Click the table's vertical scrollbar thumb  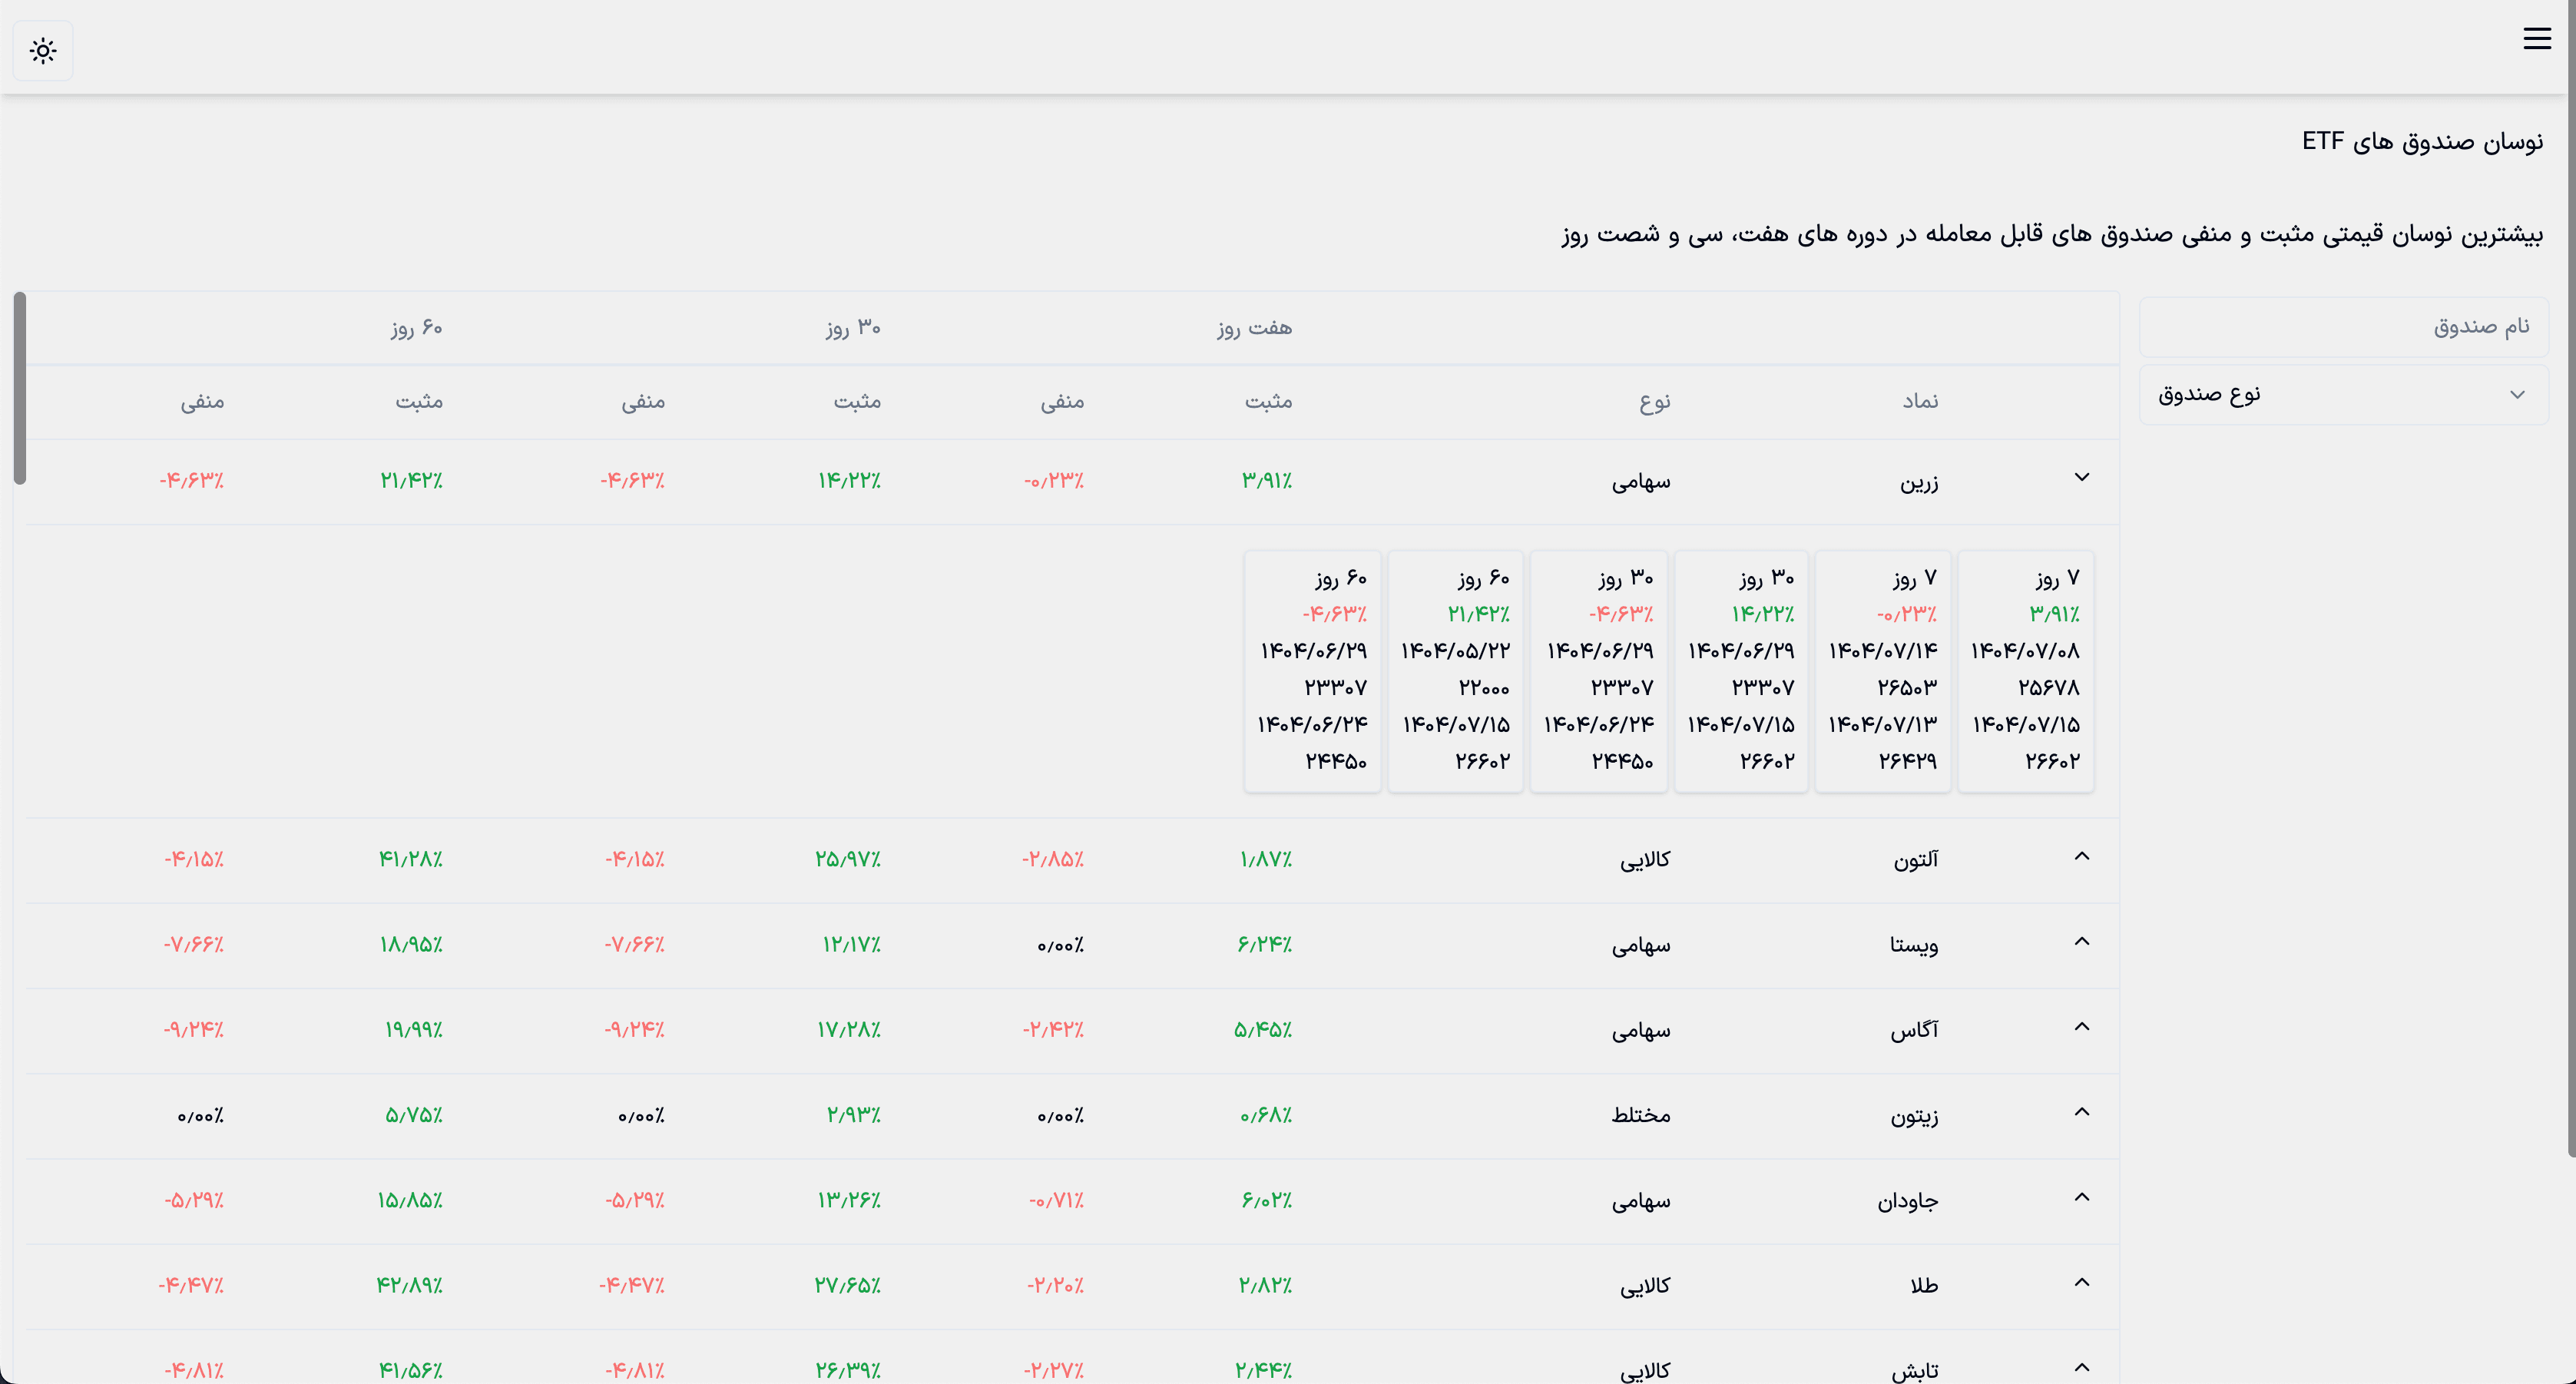coord(19,388)
